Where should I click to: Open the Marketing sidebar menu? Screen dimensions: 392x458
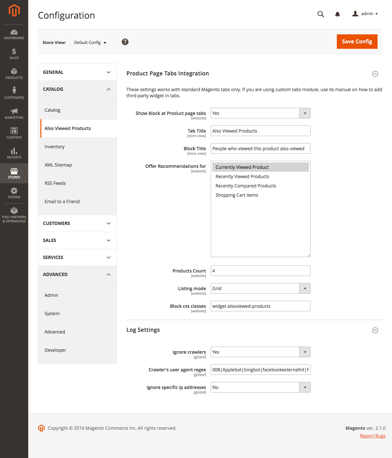coord(14,114)
